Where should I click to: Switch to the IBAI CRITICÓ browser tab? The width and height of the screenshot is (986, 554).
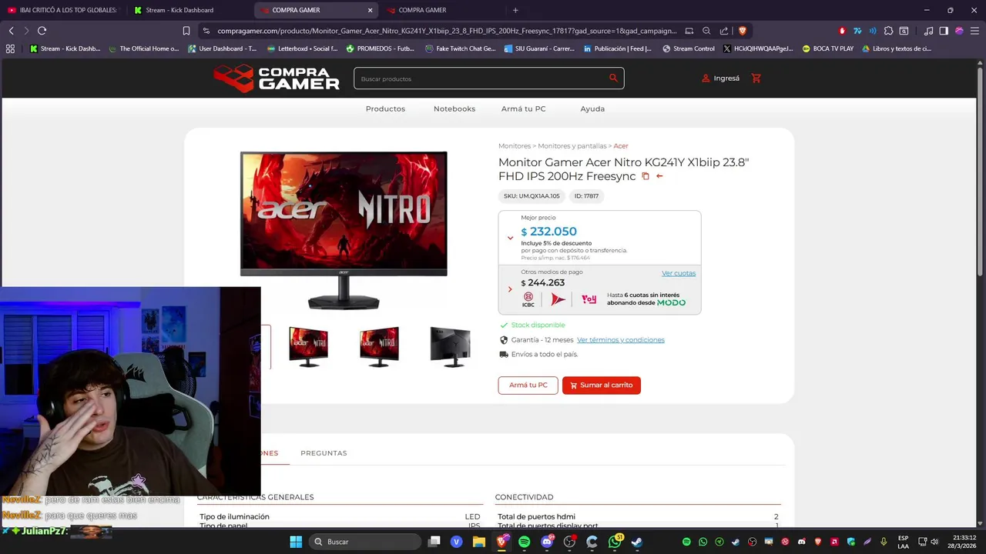63,10
